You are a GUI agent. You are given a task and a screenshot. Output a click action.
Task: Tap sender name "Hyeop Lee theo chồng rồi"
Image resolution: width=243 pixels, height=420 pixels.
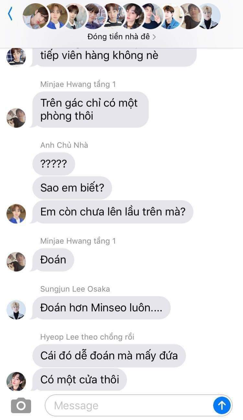click(x=87, y=337)
